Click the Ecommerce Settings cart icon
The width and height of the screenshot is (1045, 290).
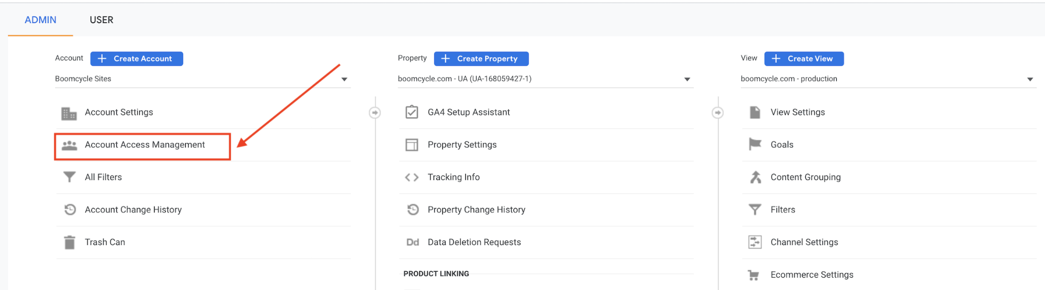[x=754, y=275]
